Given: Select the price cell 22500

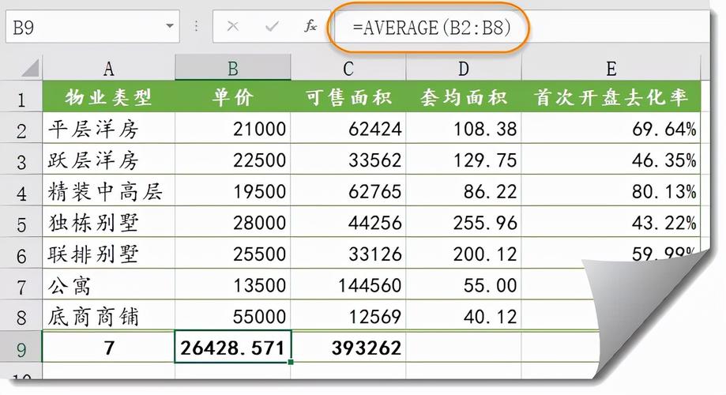Looking at the screenshot, I should pyautogui.click(x=233, y=160).
